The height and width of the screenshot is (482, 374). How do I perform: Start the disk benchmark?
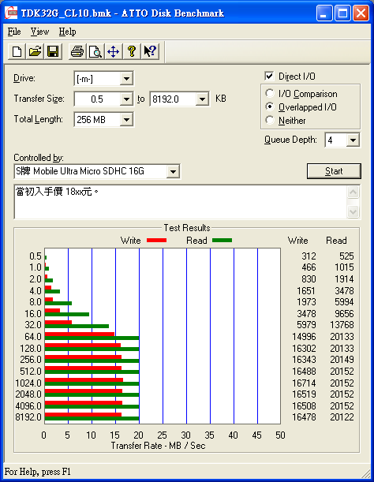click(x=334, y=171)
